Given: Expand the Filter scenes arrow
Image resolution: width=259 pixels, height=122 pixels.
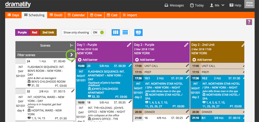Looking at the screenshot, I should (72, 55).
